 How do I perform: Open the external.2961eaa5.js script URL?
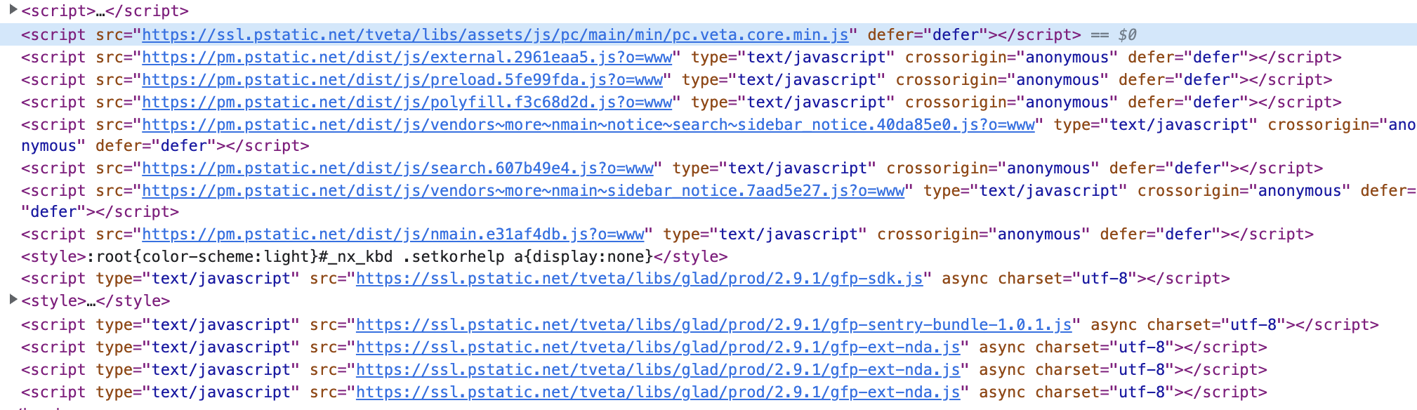pyautogui.click(x=407, y=58)
